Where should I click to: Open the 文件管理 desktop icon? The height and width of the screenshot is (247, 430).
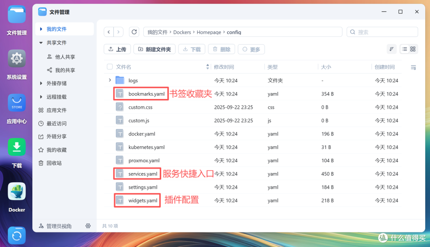(x=17, y=14)
